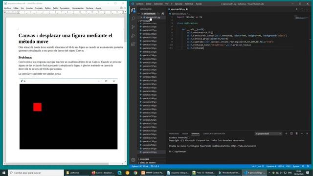Viewport: 313px width, 176px height.
Task: Kill terminal with trash icon
Action: (297, 133)
